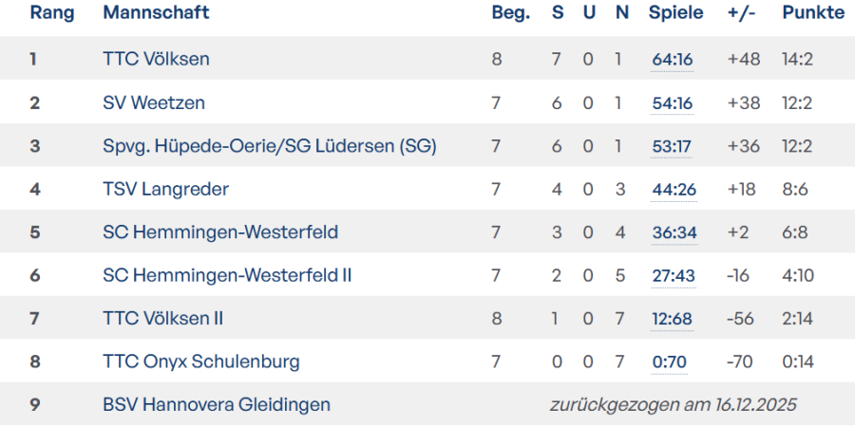Click Spvg. Hüpede-Oerie/SG Lüdersen (SG) team
The image size is (855, 426).
point(270,146)
